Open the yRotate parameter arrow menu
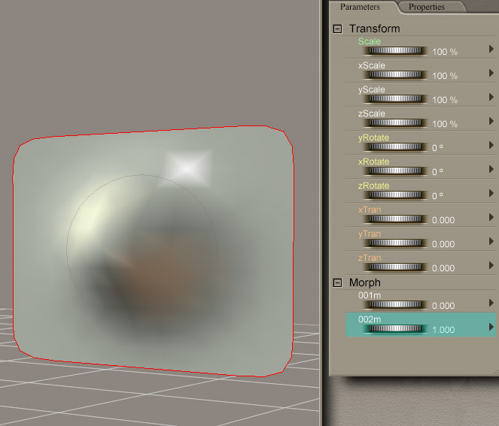Screen dimensions: 499x426 [491, 145]
